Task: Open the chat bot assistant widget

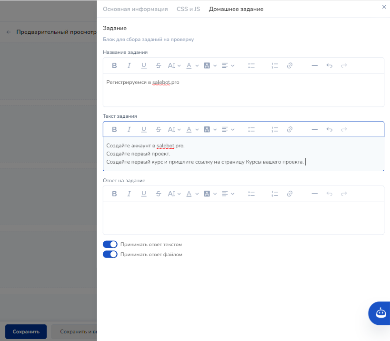Action: 380,313
